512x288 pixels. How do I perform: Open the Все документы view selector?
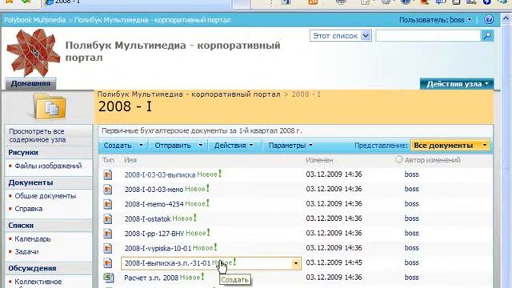click(x=450, y=146)
